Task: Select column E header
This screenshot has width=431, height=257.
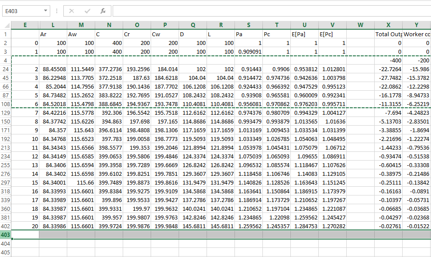Action: [x=25, y=25]
